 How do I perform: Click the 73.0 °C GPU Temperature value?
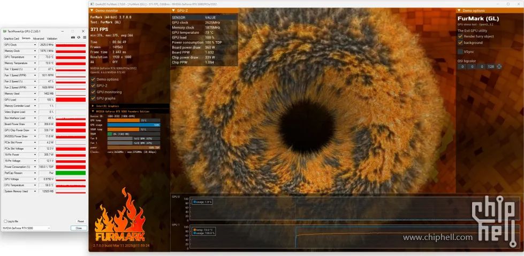pos(47,57)
